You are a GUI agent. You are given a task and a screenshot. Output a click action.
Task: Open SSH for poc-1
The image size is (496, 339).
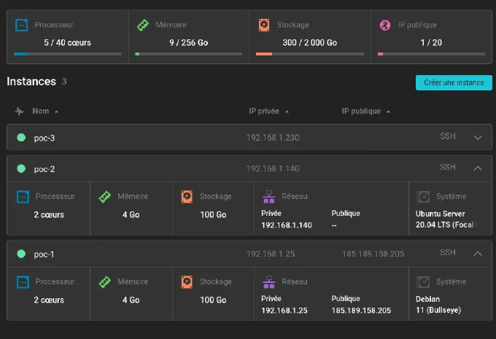448,252
